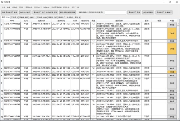The image size is (180, 121).
Task: Toggle 未收藏 favorite for order 773157657555758
Action: (x=172, y=68)
